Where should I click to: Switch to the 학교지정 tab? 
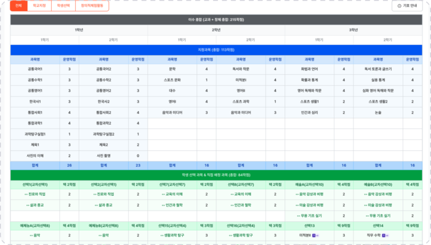39,6
